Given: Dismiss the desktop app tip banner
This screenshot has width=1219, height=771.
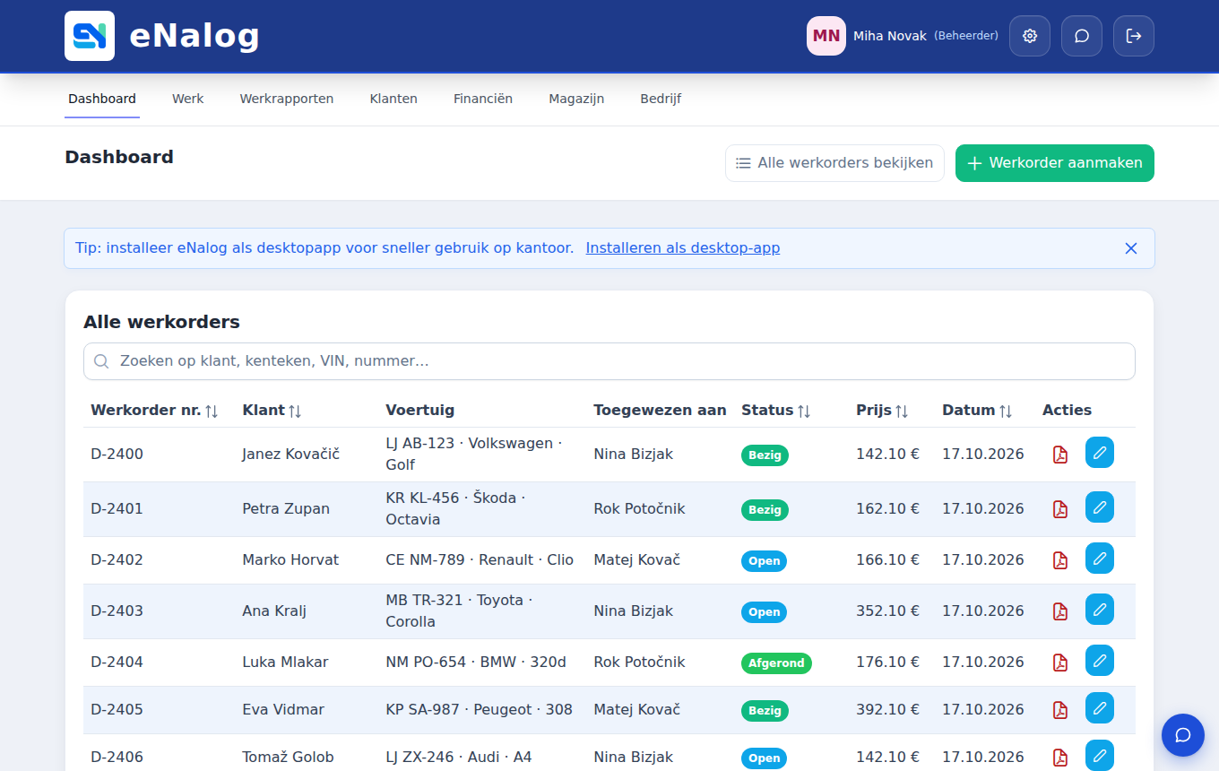Looking at the screenshot, I should point(1131,248).
